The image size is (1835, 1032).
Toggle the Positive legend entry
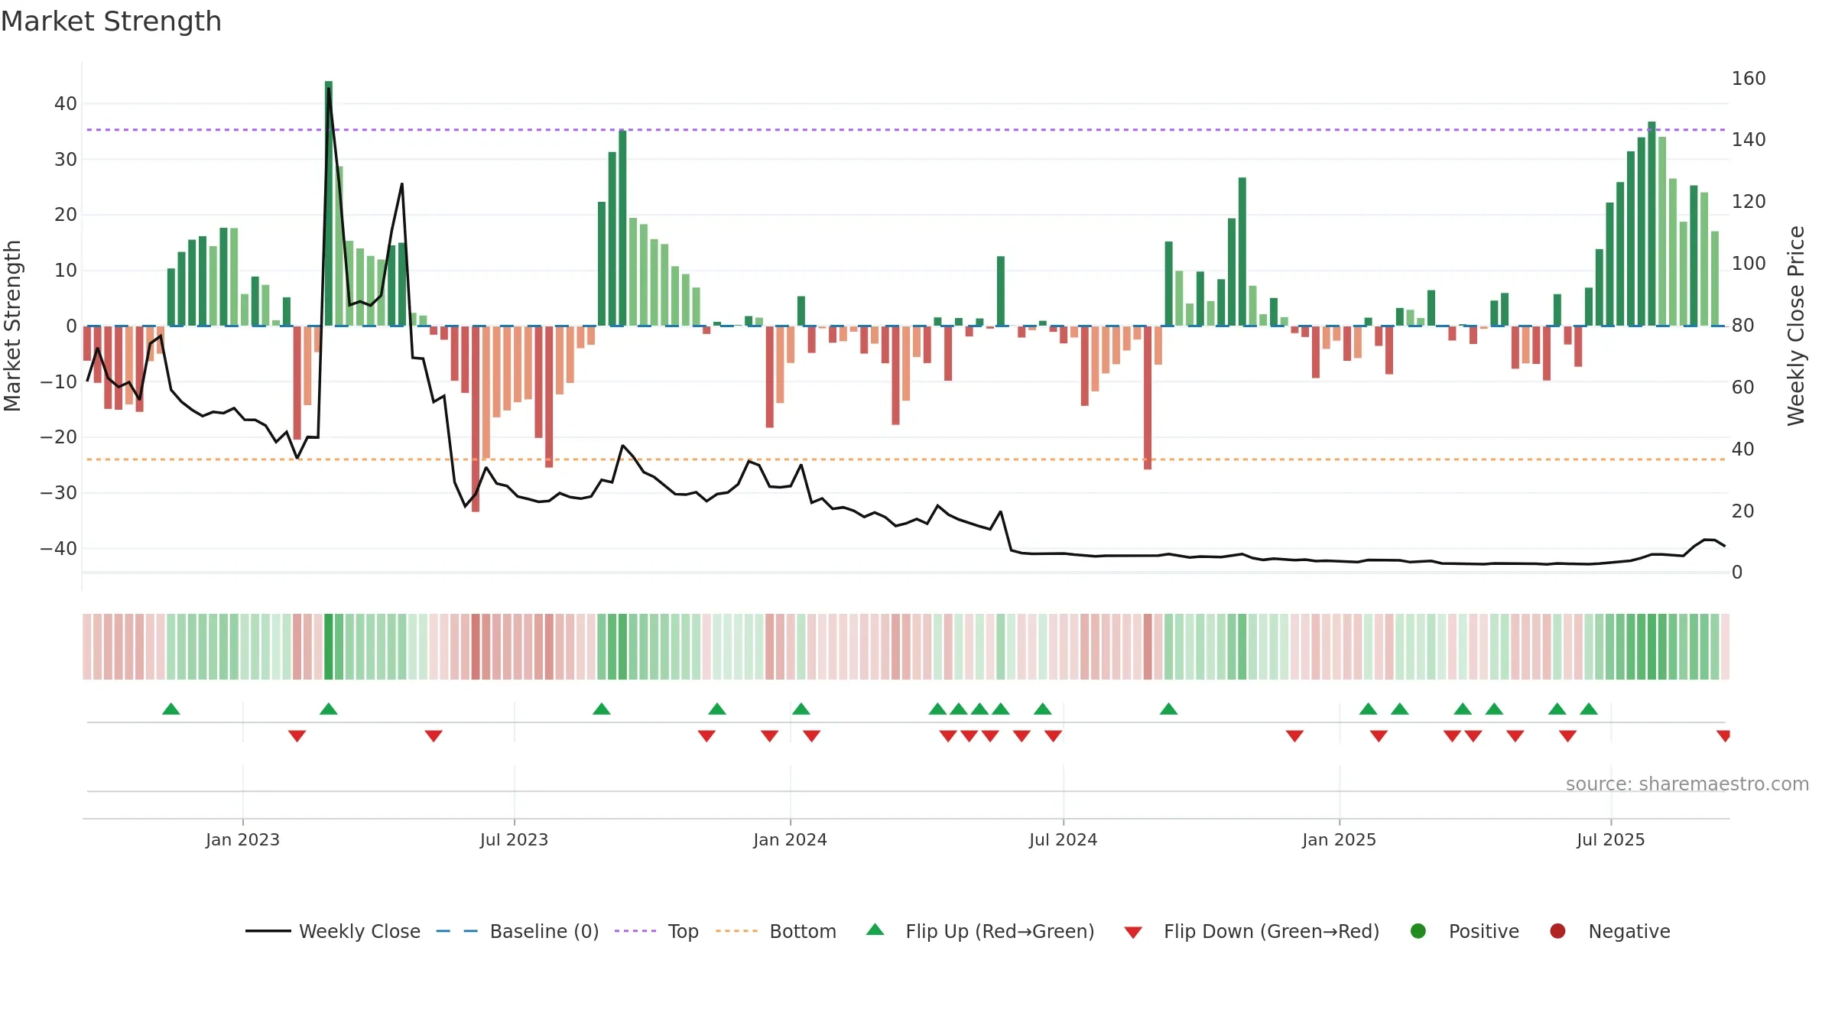pyautogui.click(x=1464, y=931)
